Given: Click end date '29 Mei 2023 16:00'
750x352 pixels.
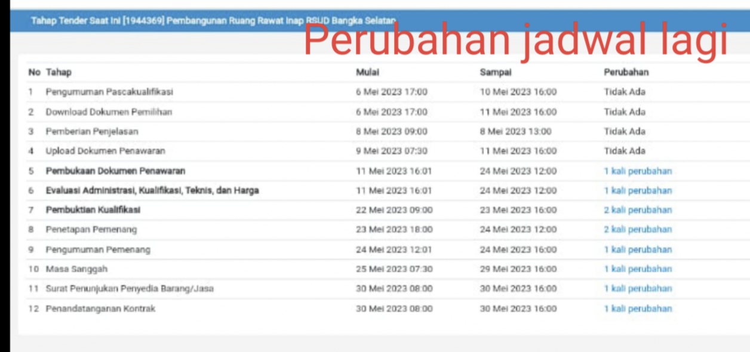Looking at the screenshot, I should pos(518,269).
